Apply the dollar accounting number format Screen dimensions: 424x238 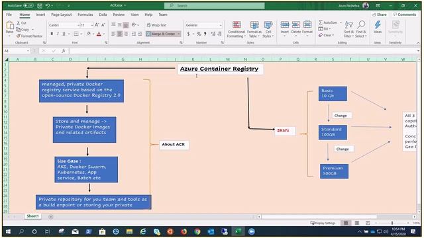coord(188,34)
